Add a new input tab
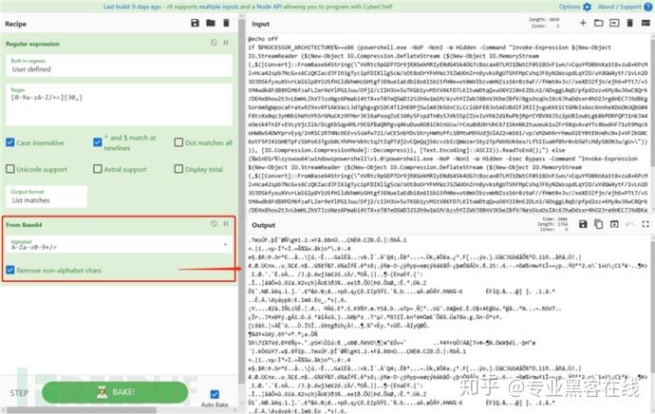This screenshot has width=655, height=414. click(583, 23)
